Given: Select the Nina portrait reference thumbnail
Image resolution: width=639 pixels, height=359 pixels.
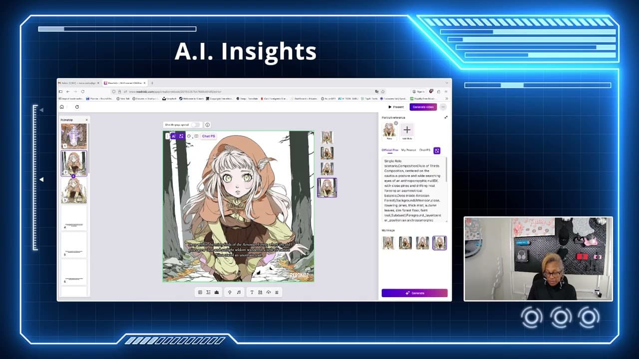Looking at the screenshot, I should (389, 131).
